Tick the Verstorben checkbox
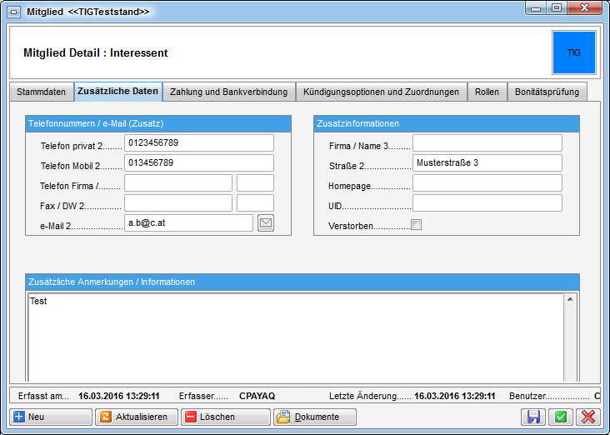Screen dimensions: 610x435 tap(417, 224)
